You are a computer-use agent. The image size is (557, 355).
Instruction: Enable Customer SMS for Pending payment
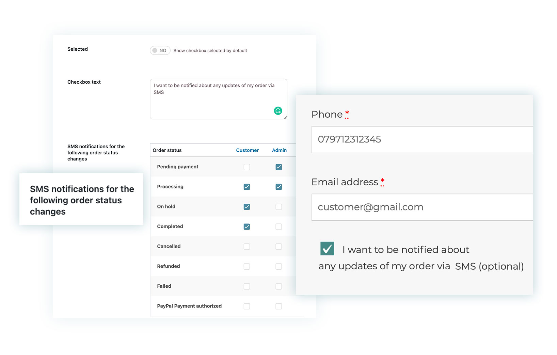point(247,167)
